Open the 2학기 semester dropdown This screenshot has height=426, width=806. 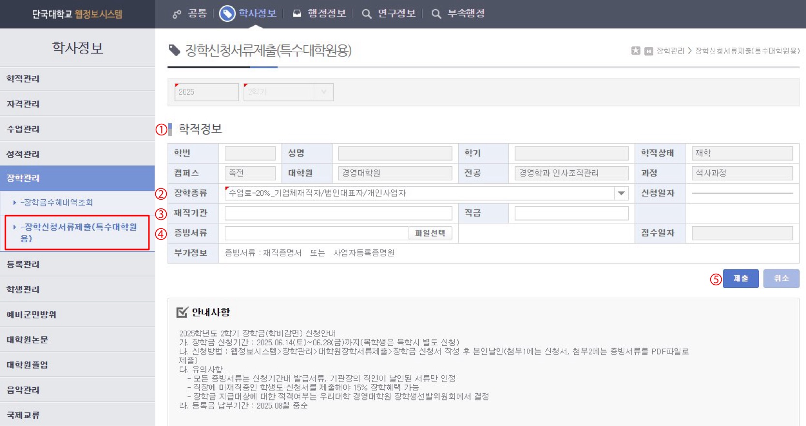click(x=323, y=92)
